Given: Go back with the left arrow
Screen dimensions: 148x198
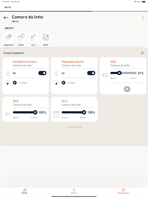Looking at the screenshot, I should [6, 18].
